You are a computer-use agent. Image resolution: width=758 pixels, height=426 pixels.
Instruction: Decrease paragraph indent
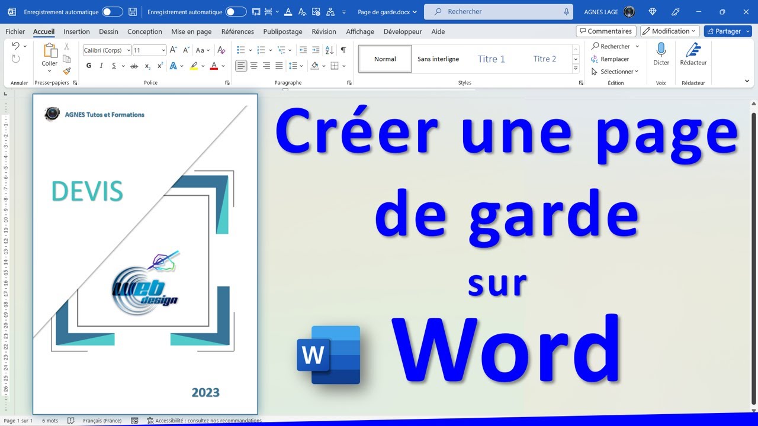(x=303, y=50)
